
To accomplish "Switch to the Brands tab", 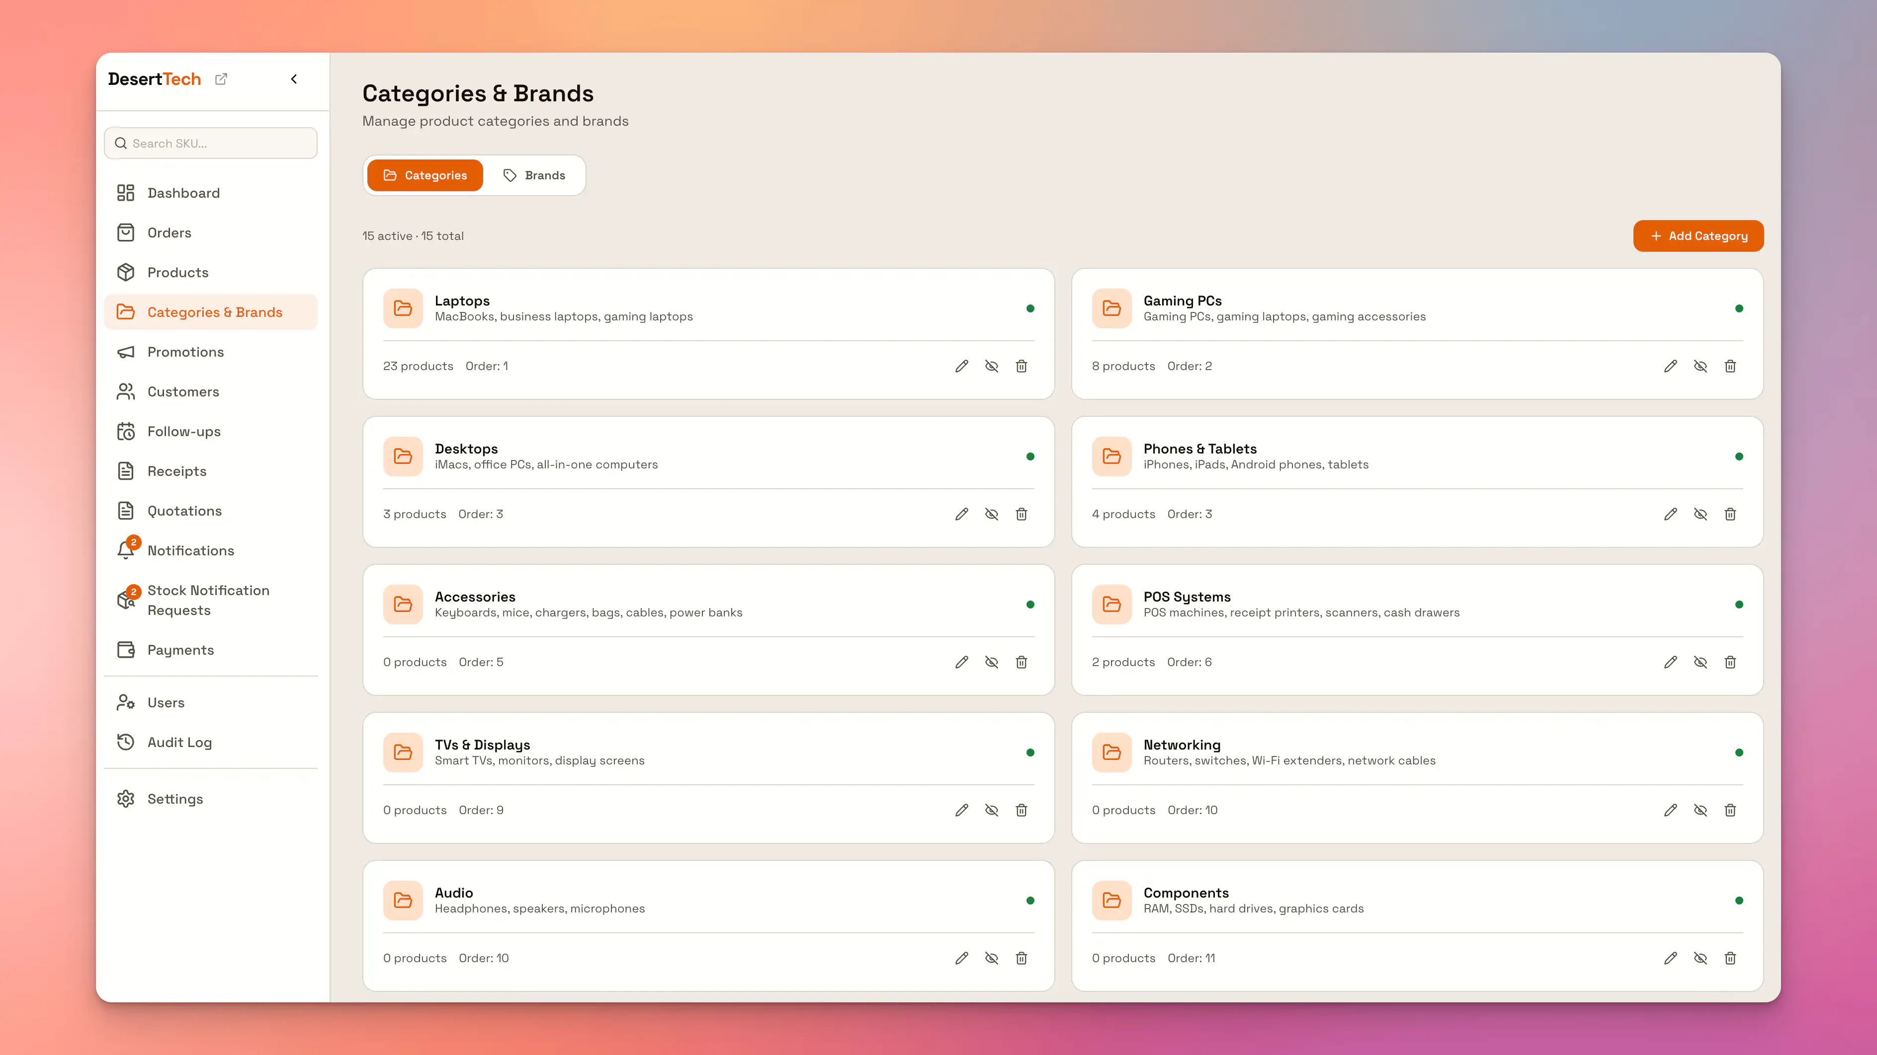I will pyautogui.click(x=534, y=175).
